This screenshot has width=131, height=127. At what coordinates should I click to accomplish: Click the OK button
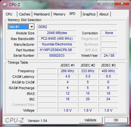(x=116, y=120)
